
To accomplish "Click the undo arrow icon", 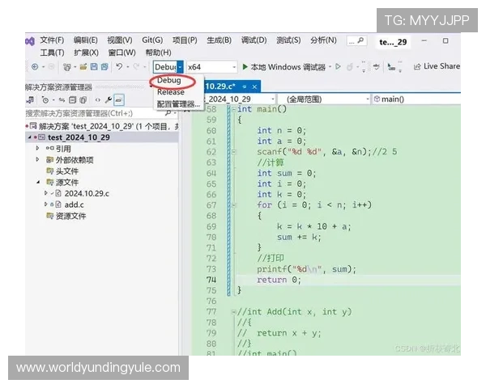I will pyautogui.click(x=119, y=66).
